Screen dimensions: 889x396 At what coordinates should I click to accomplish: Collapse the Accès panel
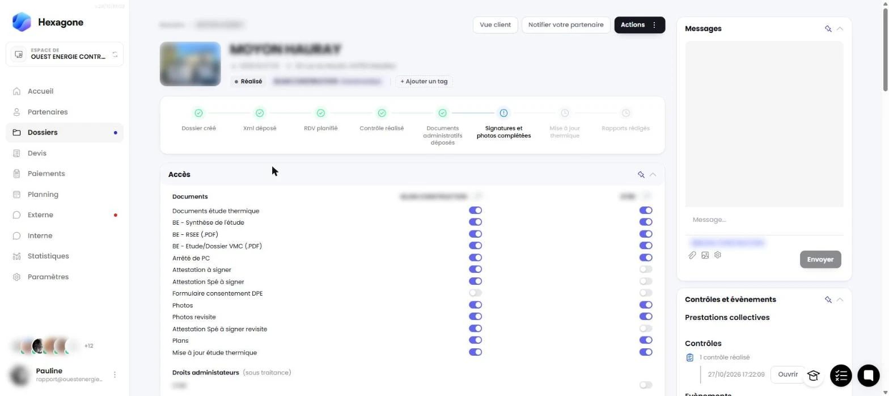coord(653,174)
